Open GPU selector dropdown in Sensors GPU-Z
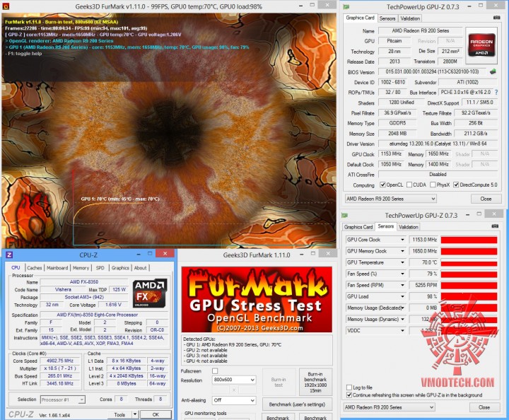Viewport: 509px width, 420px height. (389, 407)
